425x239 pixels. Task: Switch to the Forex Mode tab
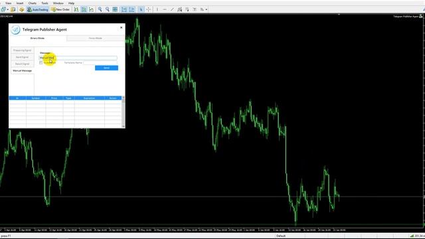tap(96, 39)
